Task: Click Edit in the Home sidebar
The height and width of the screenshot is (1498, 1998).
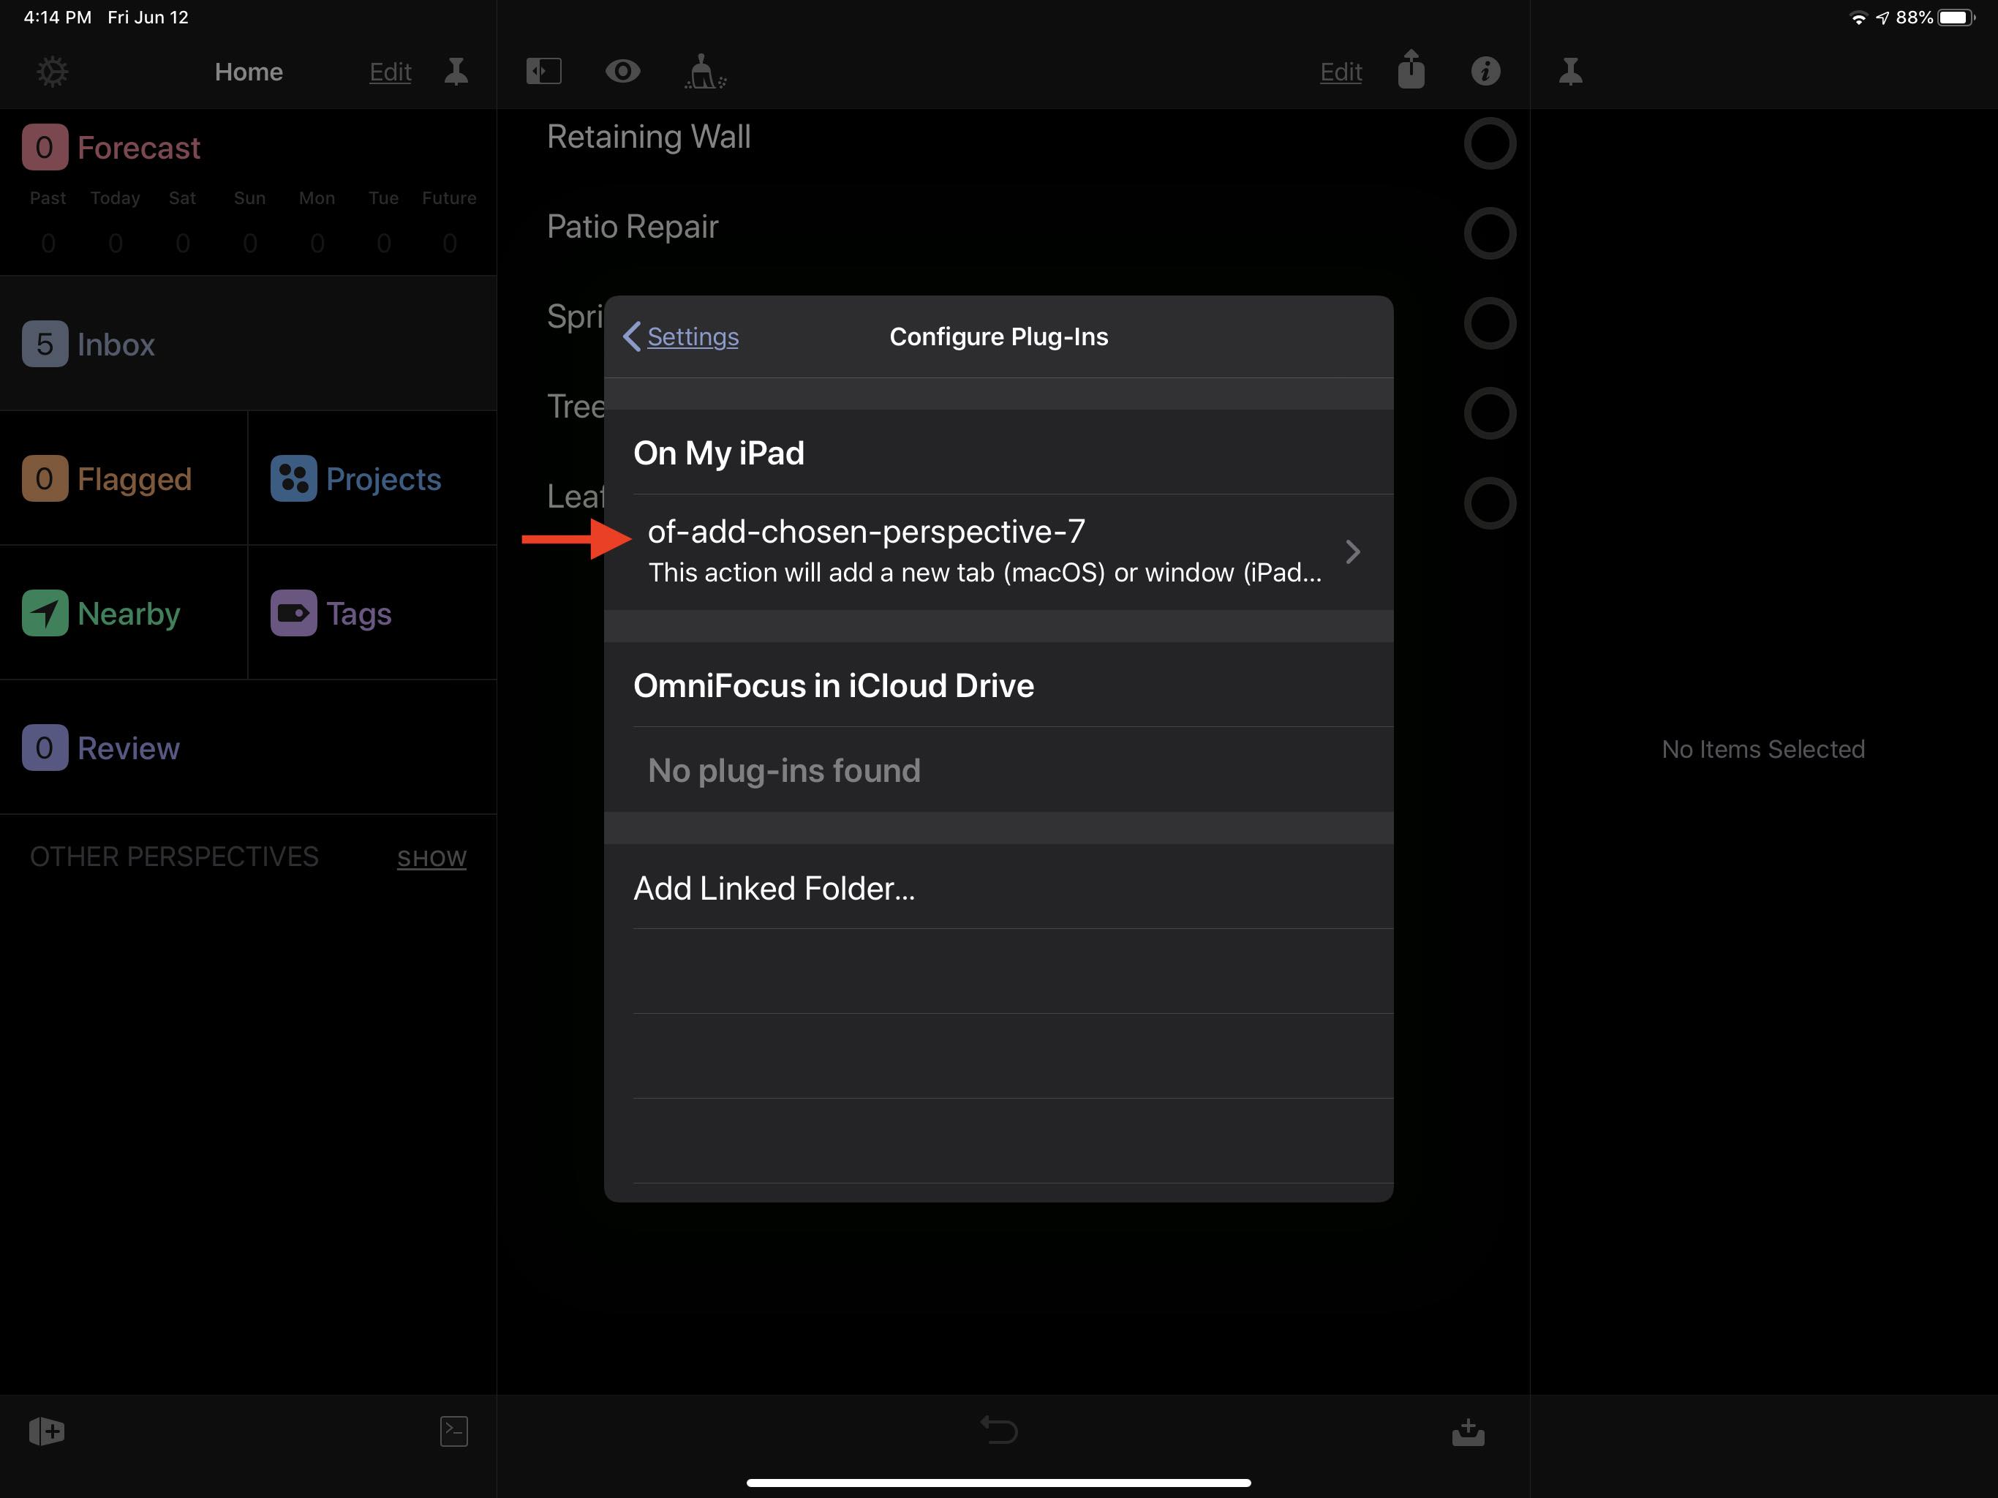Action: click(x=391, y=72)
